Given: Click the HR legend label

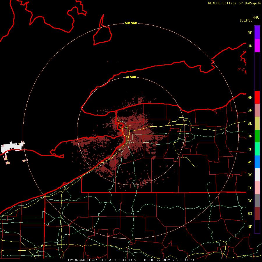Looking at the screenshot, I should tap(250, 136).
